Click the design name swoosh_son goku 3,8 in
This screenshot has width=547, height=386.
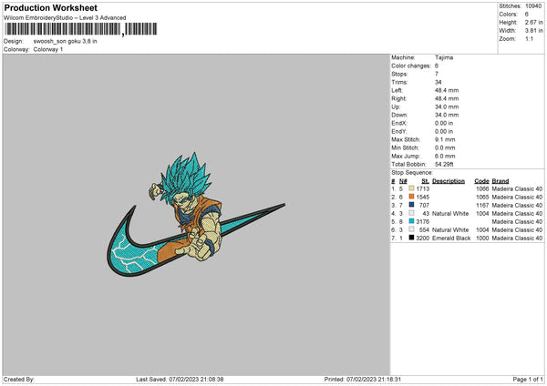[66, 41]
